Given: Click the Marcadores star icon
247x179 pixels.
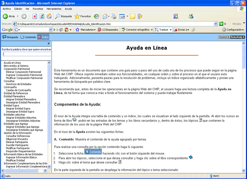Looking at the screenshot, I should point(77,30).
